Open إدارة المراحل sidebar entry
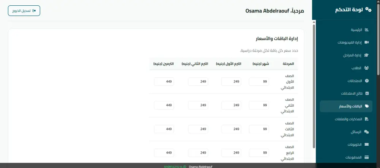Screen dimensions: 380x168 346,55
